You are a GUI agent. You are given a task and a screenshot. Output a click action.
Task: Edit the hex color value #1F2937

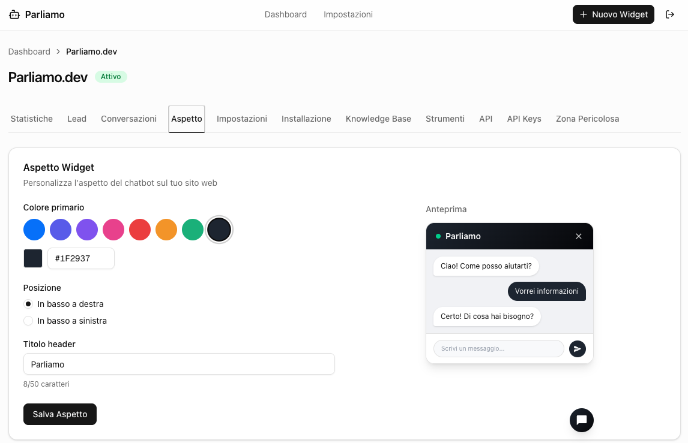80,258
